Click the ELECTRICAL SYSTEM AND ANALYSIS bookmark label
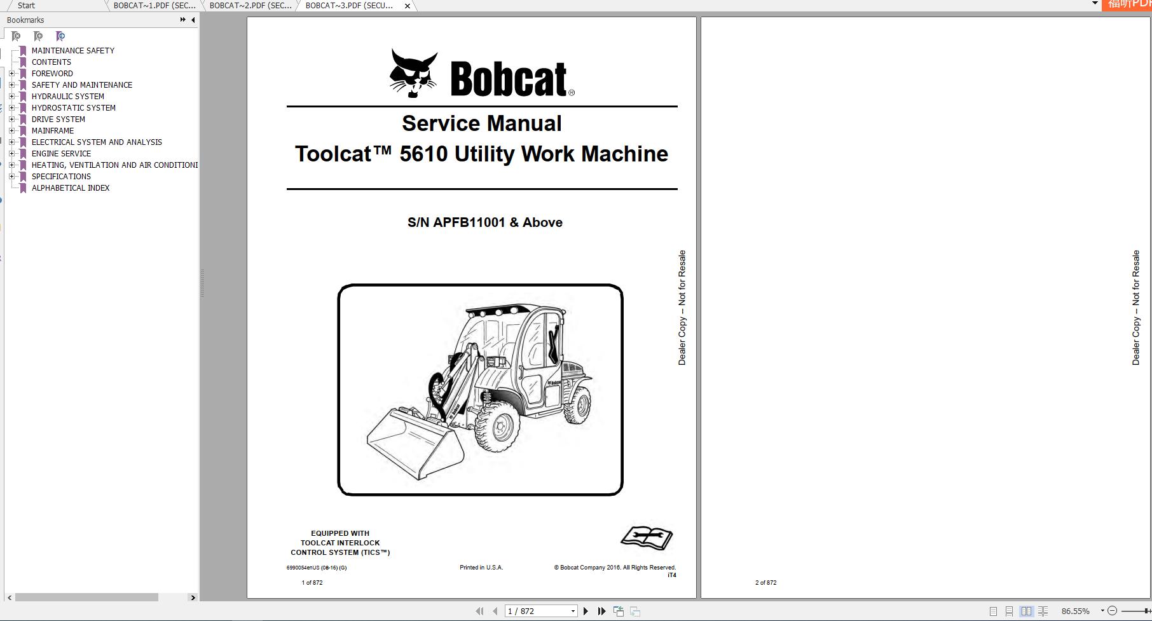The image size is (1152, 621). coord(97,142)
